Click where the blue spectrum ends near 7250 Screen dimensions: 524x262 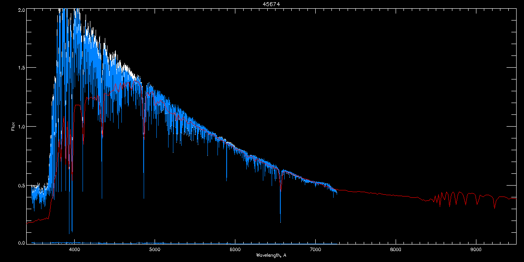click(x=336, y=192)
